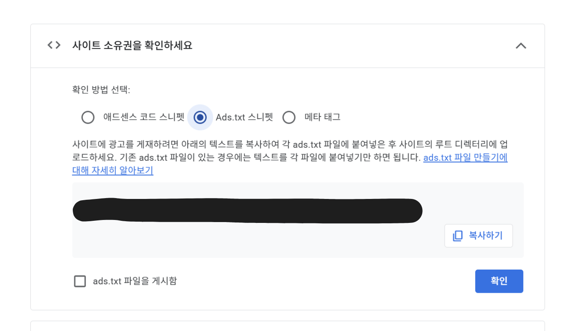Click the 사이트 소유권을 확인하세요 header title

coord(132,45)
